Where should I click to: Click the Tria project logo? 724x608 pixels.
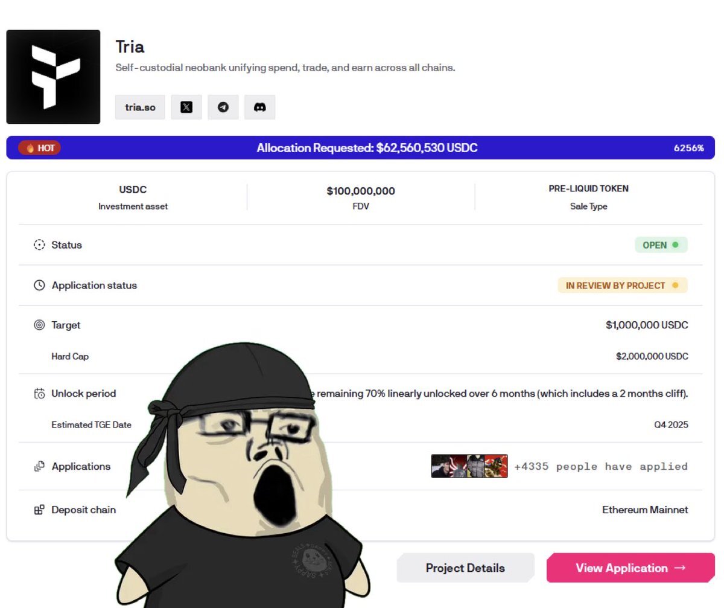(x=53, y=77)
